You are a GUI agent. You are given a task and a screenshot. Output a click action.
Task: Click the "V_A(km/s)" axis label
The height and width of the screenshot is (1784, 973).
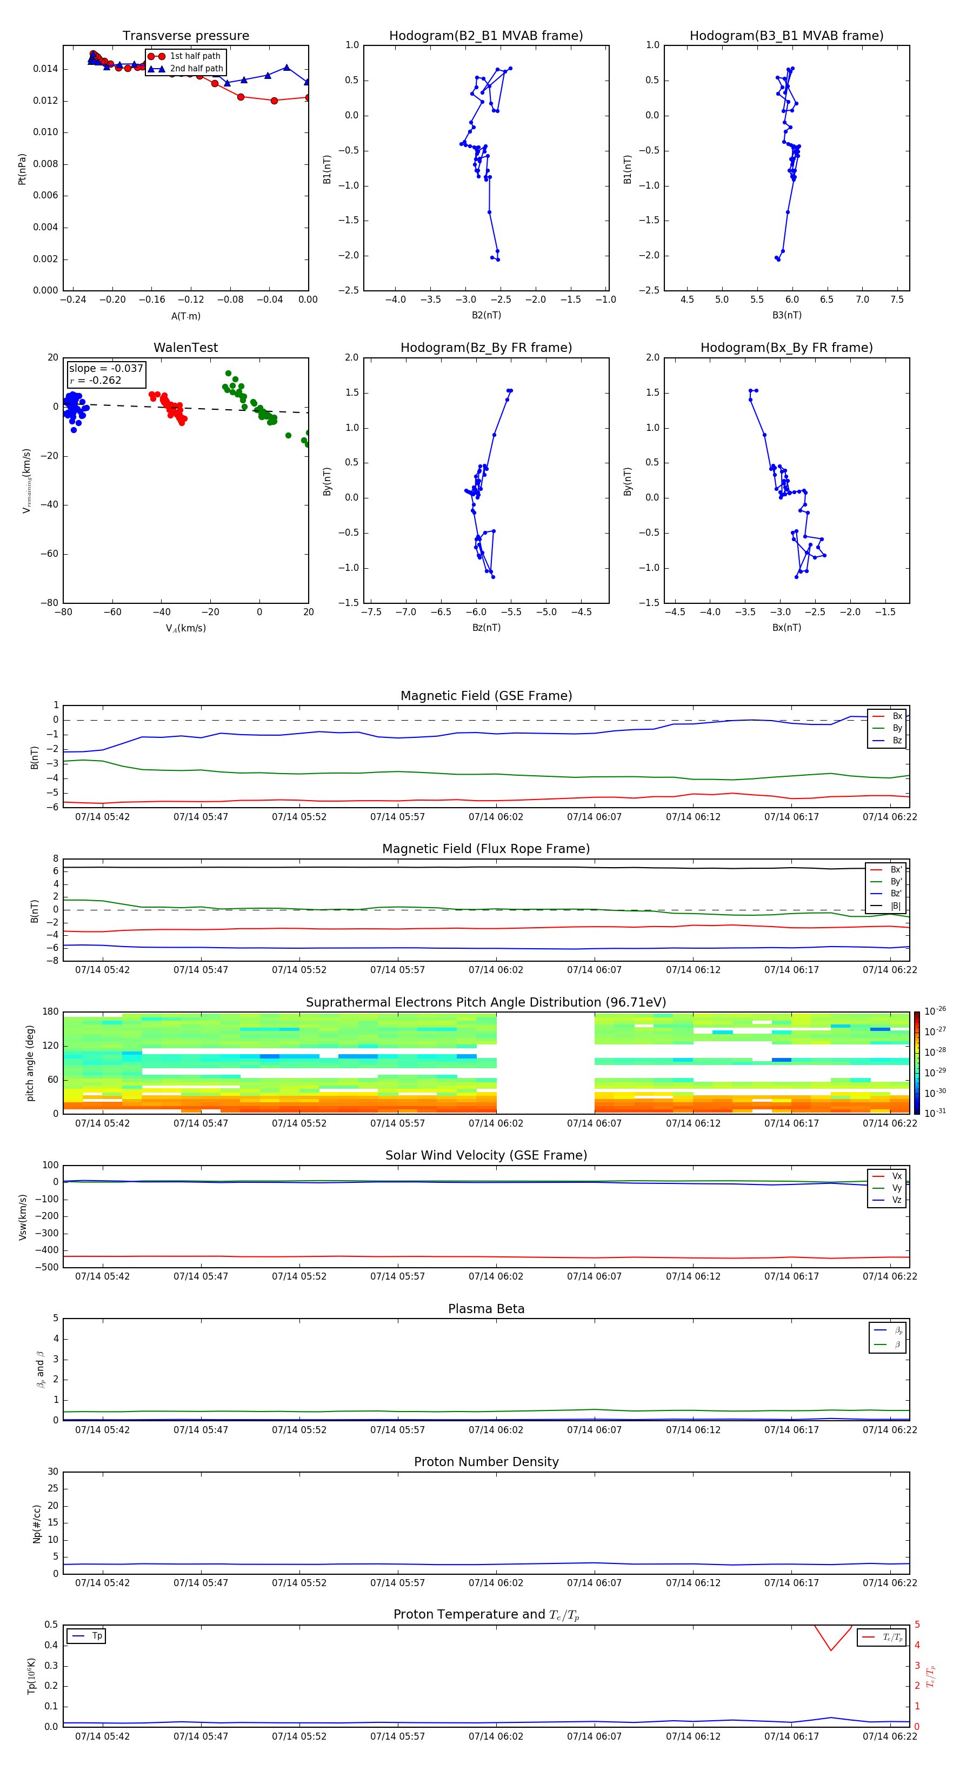(185, 628)
